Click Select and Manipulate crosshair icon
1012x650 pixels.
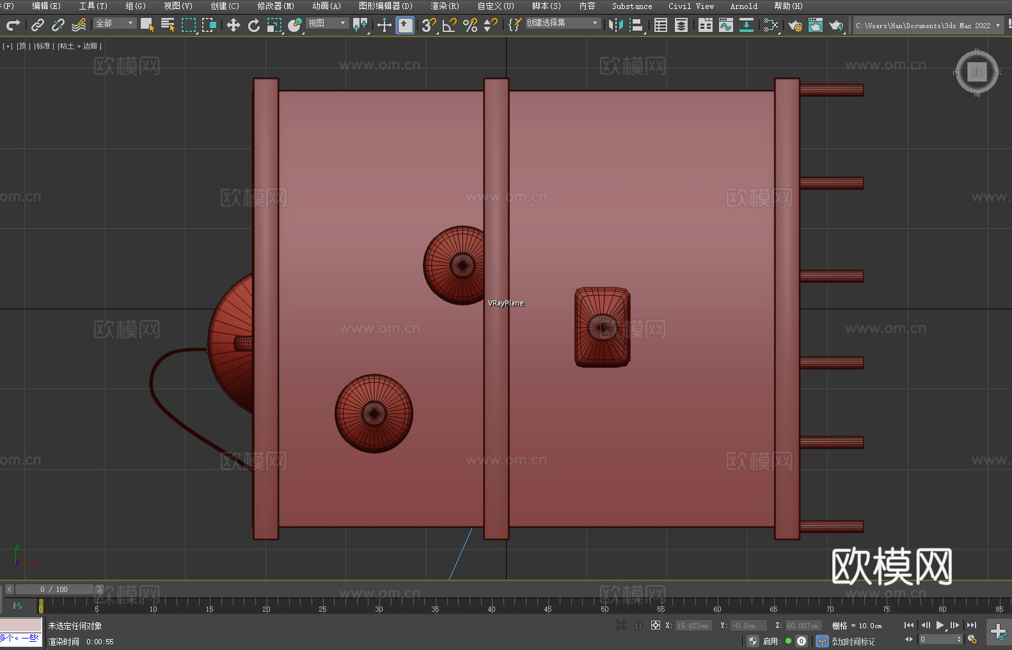(384, 25)
